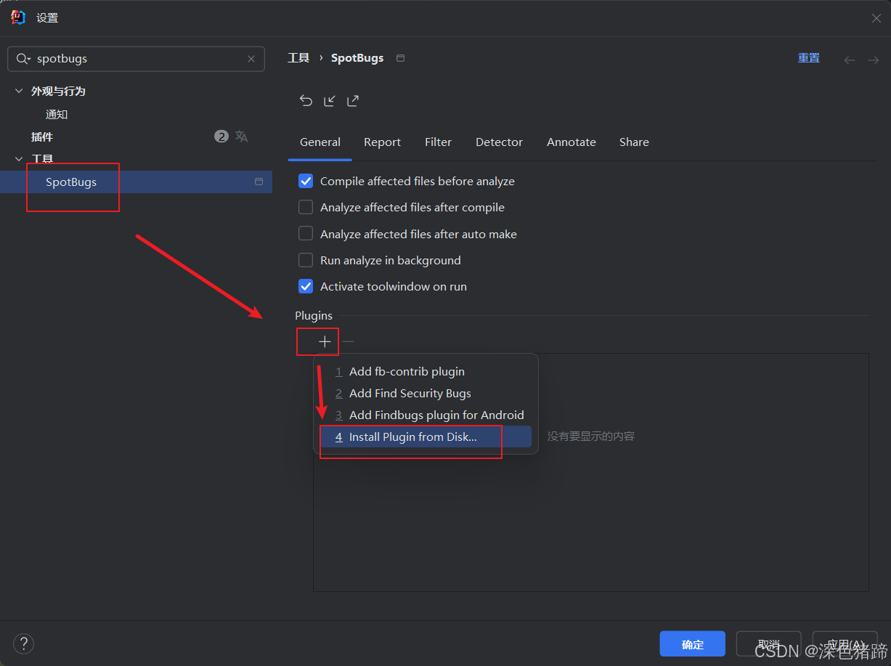Click the 没有要显示的内容 placeholder text
The width and height of the screenshot is (891, 666).
pos(591,436)
